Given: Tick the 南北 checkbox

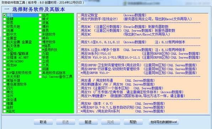Looking at the screenshot, I should (5, 92).
